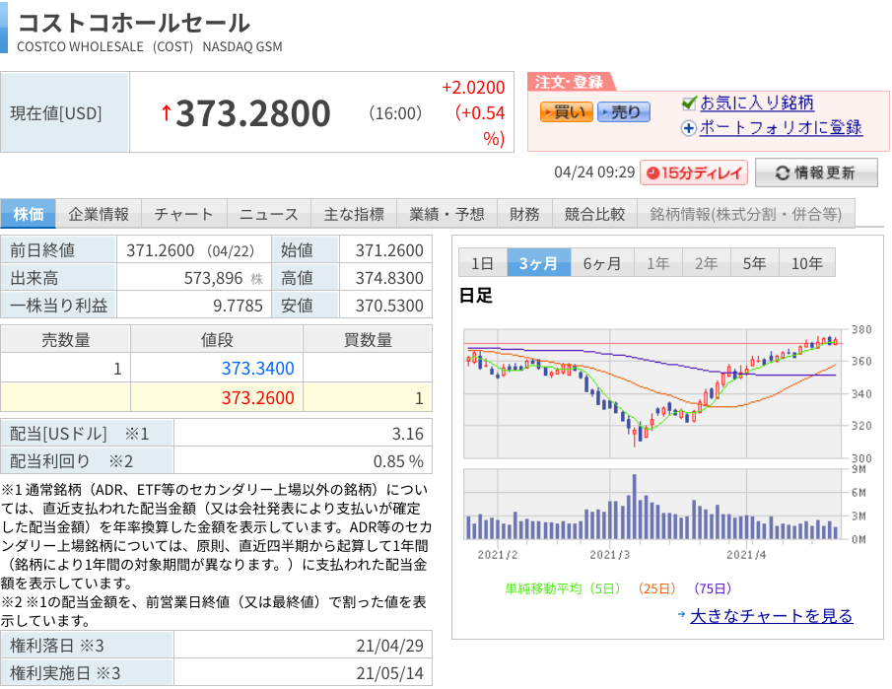Screen dimensions: 892x689
Task: Refresh data with 情報更新 button
Action: 816,172
